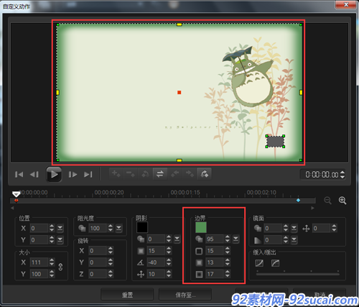Jump to the start of the clip
This screenshot has height=307, width=359.
[x=19, y=175]
